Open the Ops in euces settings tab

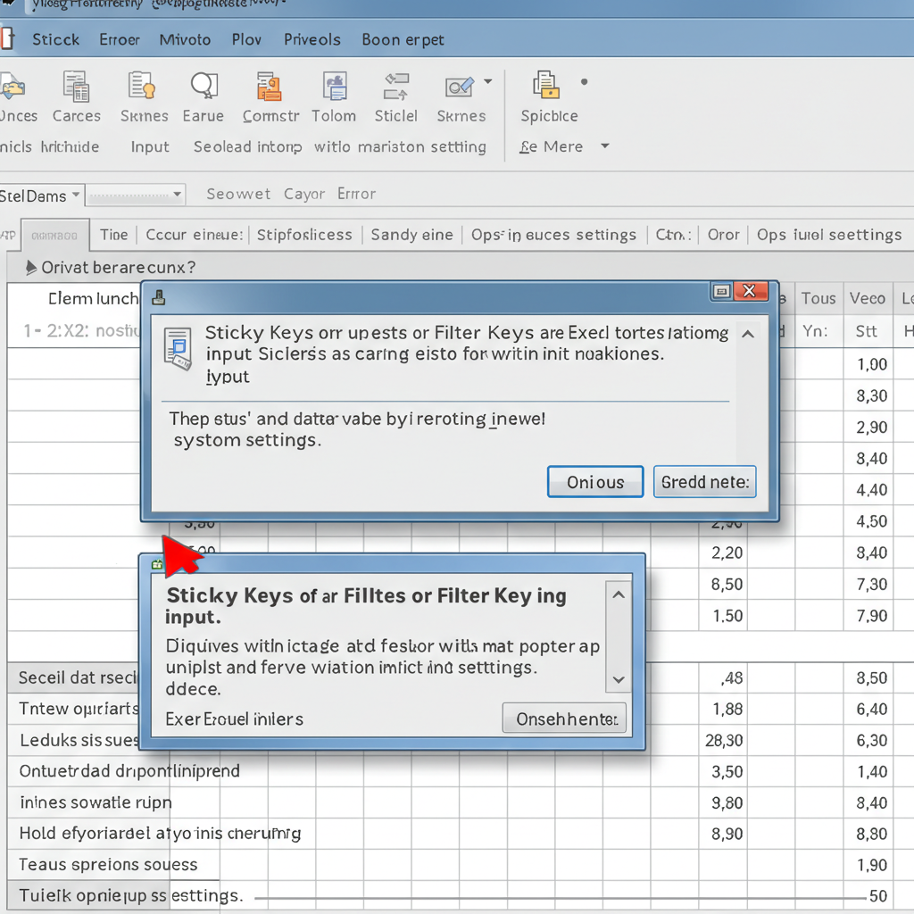pyautogui.click(x=553, y=235)
